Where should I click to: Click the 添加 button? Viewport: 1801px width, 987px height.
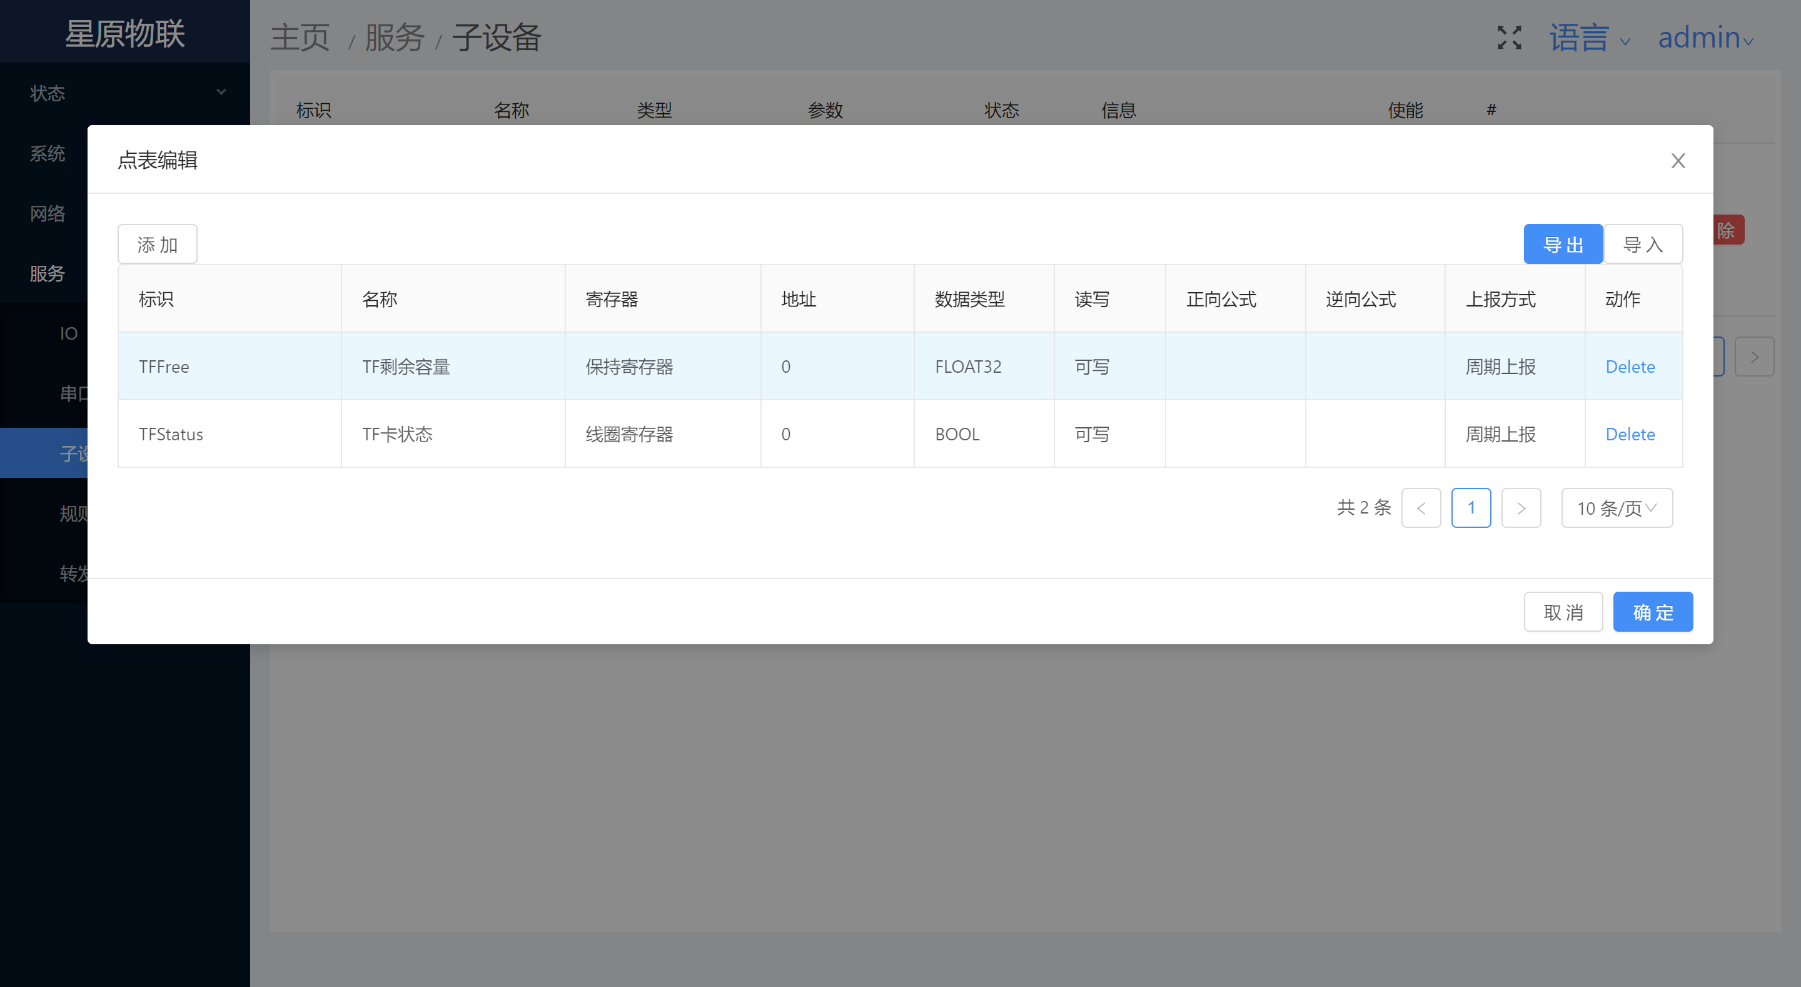158,244
